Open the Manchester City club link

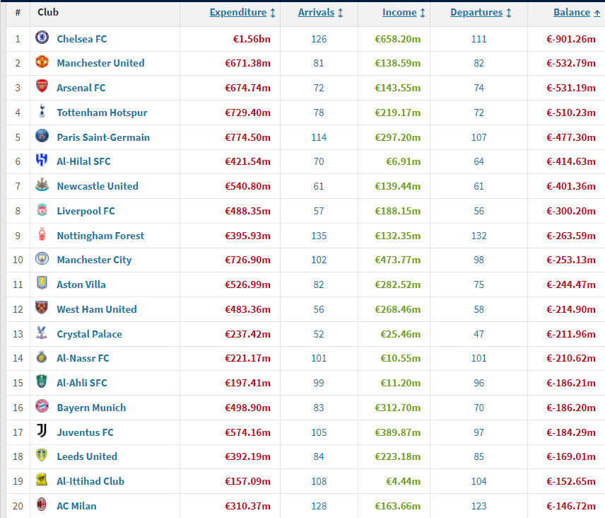pos(94,260)
